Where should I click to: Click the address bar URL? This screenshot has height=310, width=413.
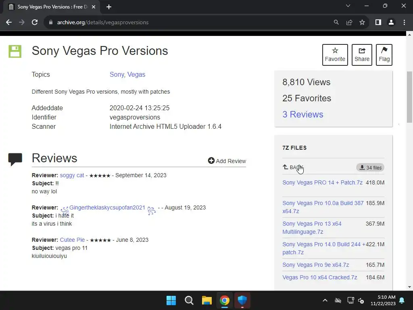point(103,23)
